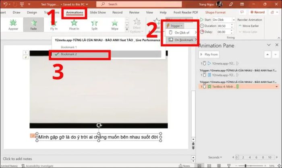Click the Delay value field
Viewport: 282px width, 168px height.
[224, 32]
